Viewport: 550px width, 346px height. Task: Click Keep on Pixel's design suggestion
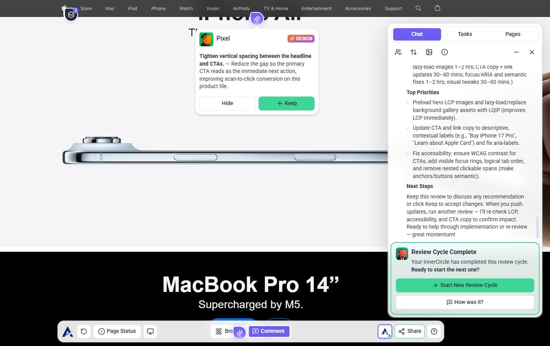pos(286,103)
